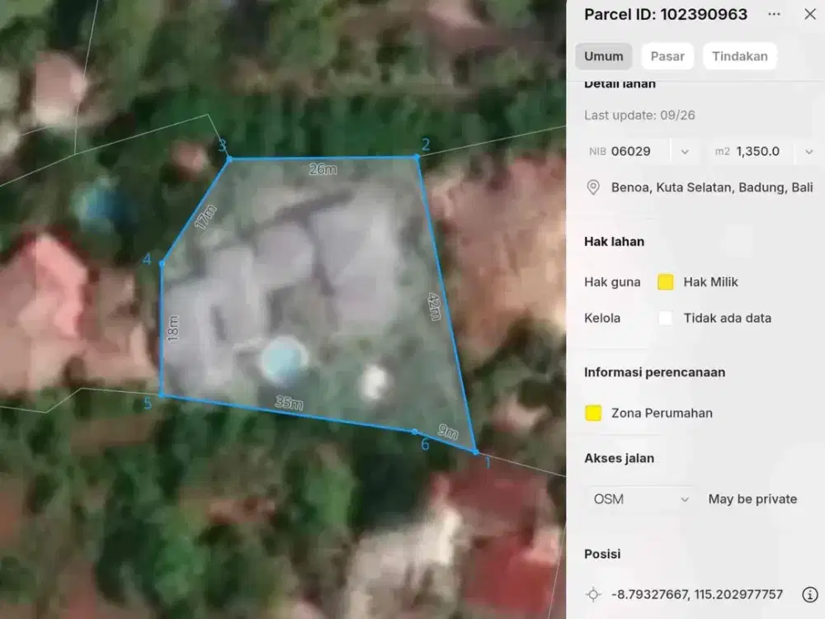The image size is (825, 619).
Task: Click the location pin icon
Action: click(593, 187)
